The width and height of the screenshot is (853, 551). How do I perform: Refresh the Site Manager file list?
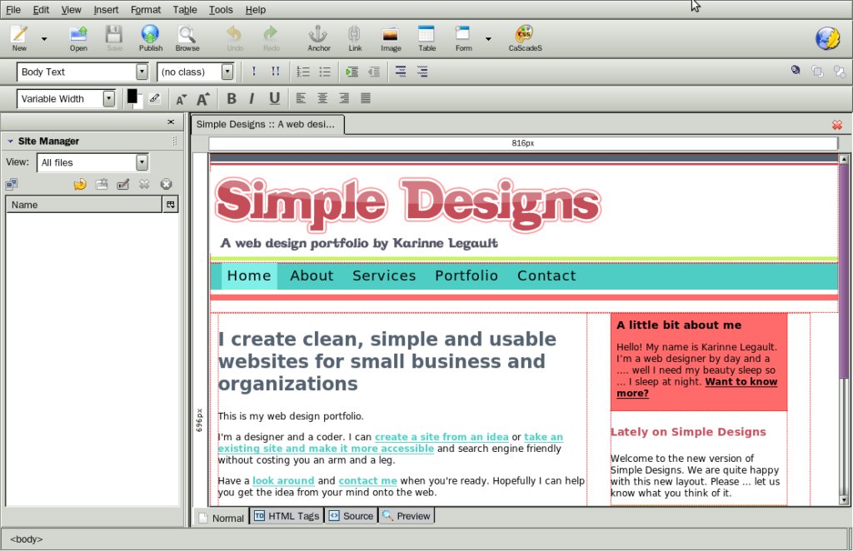point(80,185)
